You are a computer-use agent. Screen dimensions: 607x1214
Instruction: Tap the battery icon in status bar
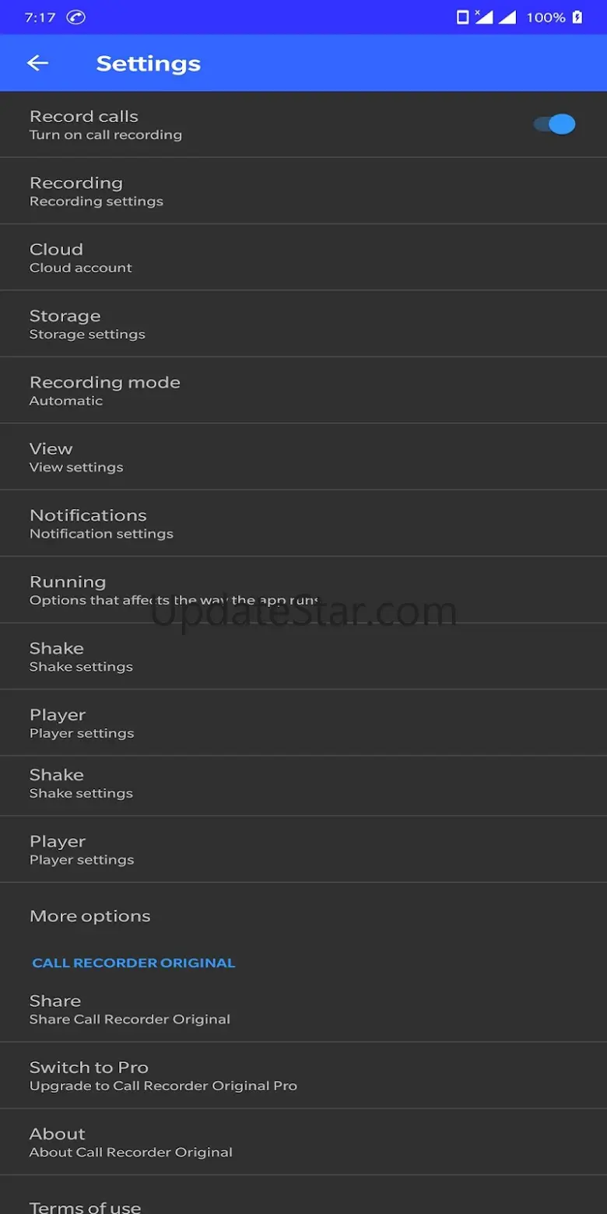[x=577, y=17]
